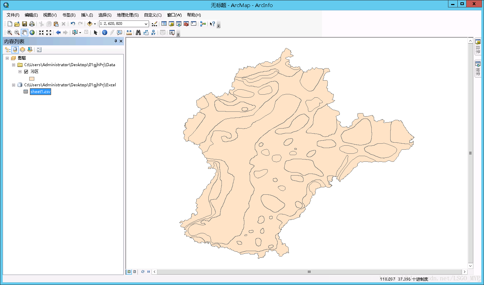Open the 文件(F) menu
The height and width of the screenshot is (285, 484).
coord(13,15)
